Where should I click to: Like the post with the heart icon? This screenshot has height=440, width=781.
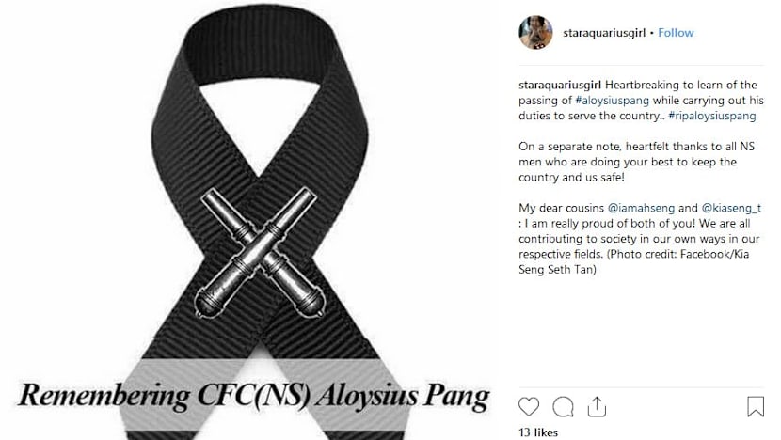[529, 407]
